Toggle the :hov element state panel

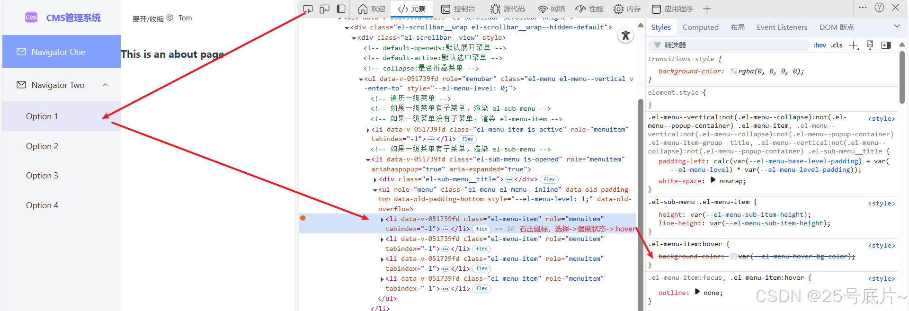(820, 45)
